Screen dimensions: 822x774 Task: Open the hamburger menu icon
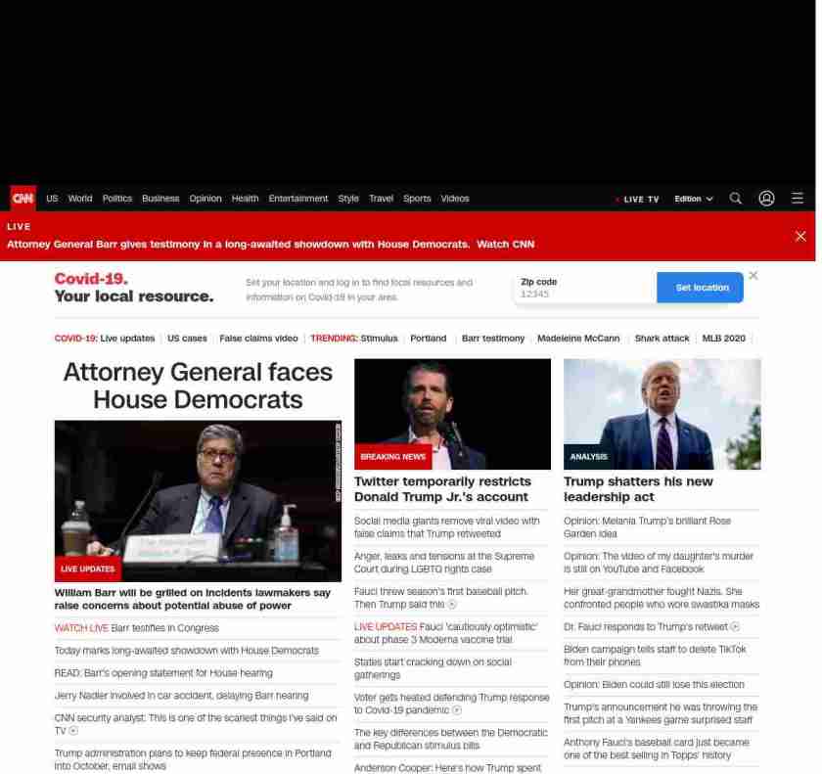[x=797, y=198]
